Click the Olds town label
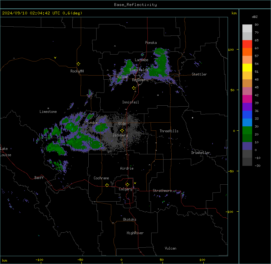Viewport: 271px width, 264px height. 122,124
